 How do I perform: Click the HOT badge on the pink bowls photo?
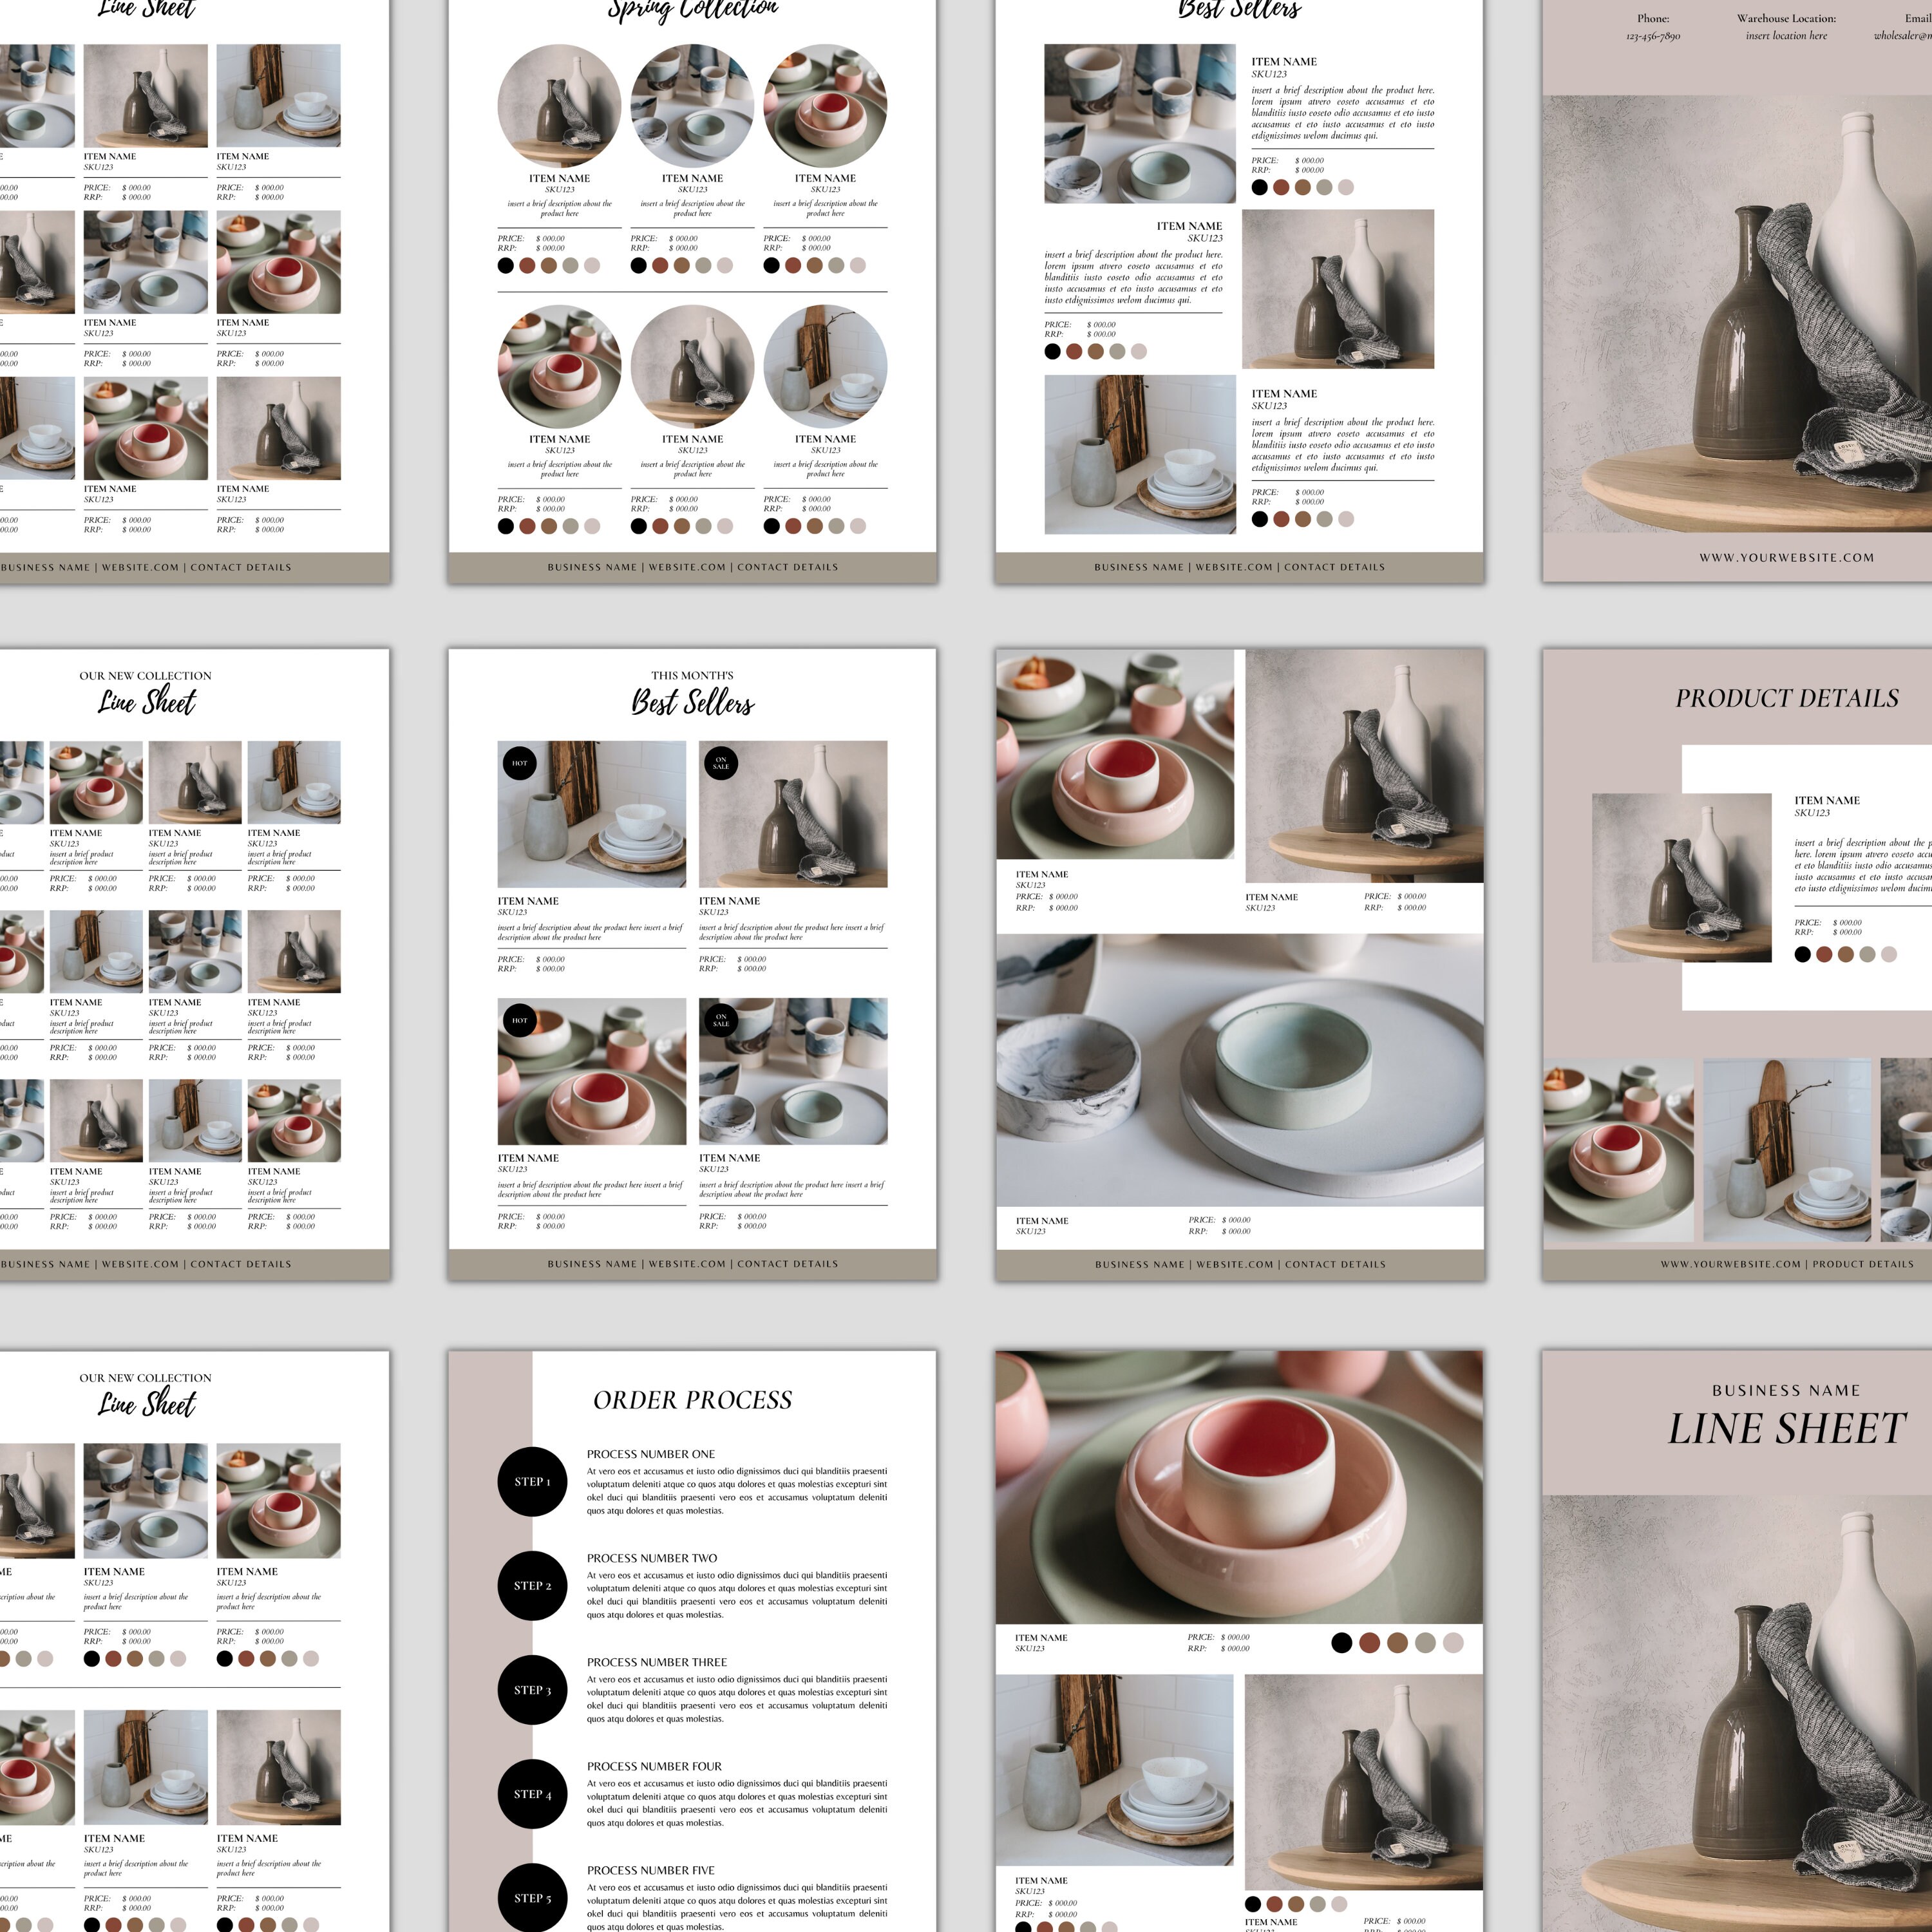520,1021
